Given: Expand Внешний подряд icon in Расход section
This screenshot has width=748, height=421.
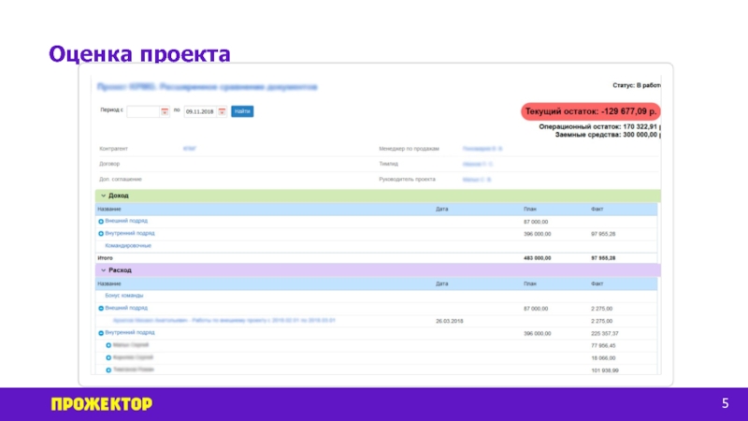Looking at the screenshot, I should (x=101, y=308).
